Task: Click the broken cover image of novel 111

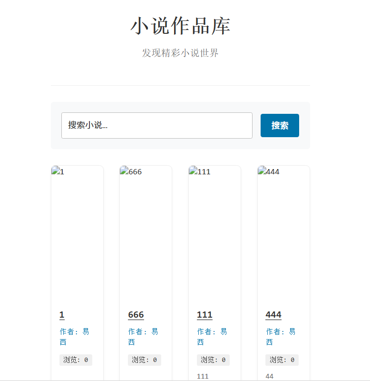Action: click(x=214, y=232)
